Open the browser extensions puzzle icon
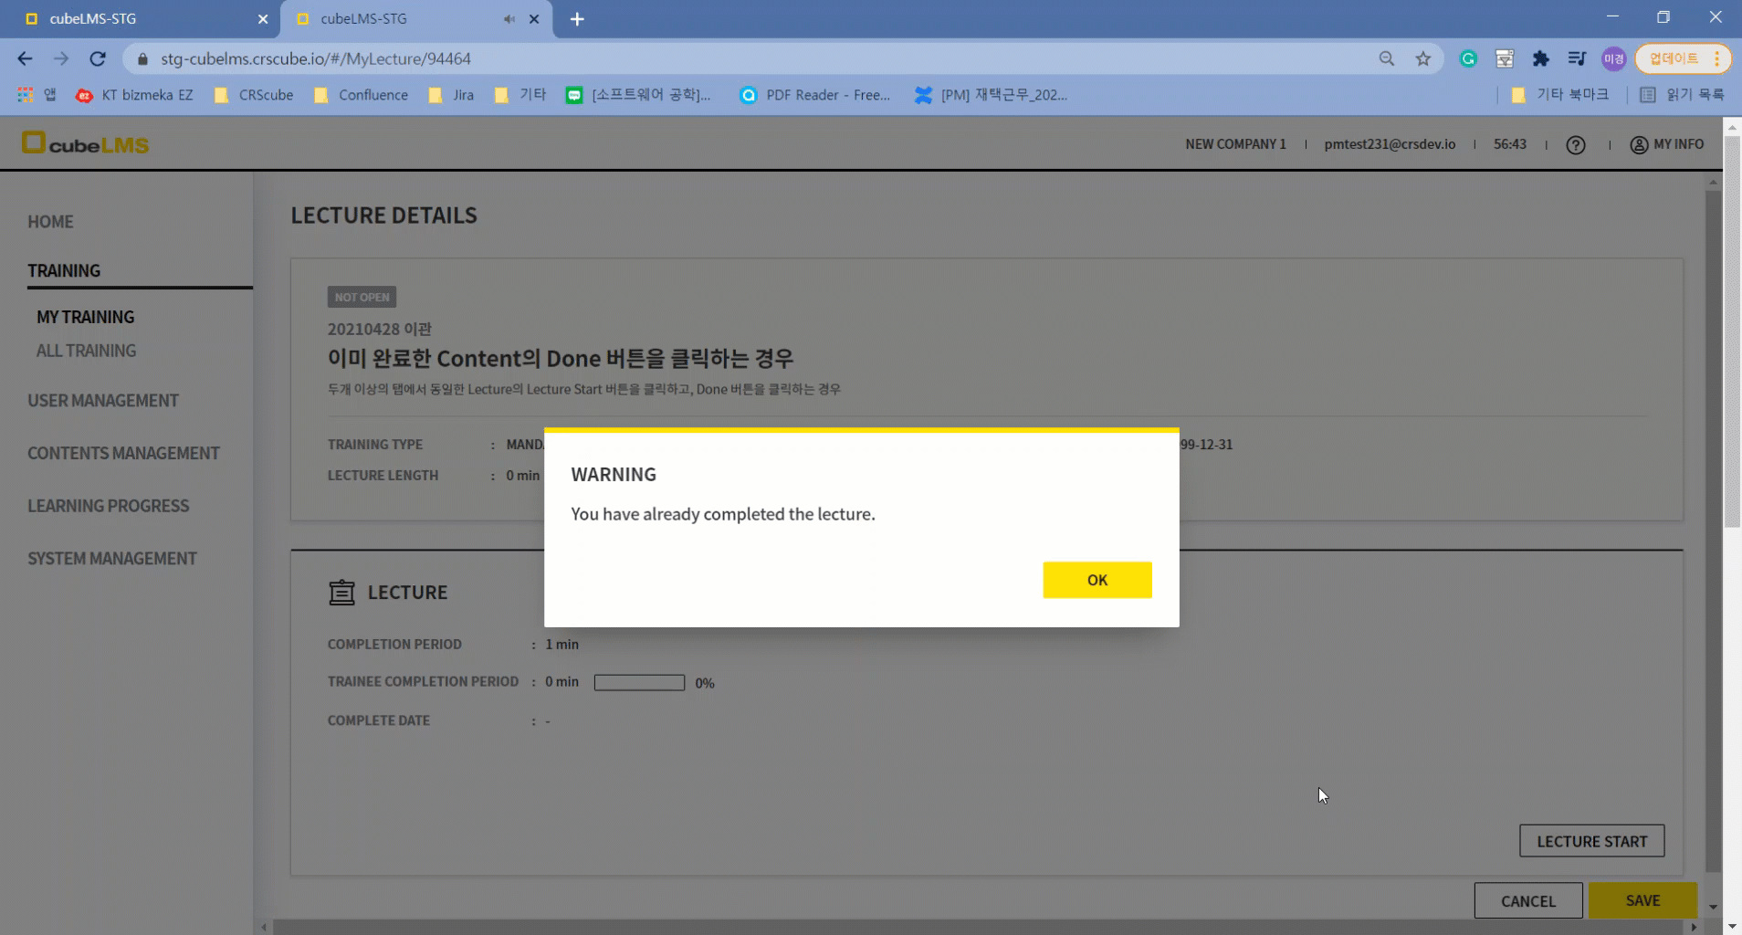Viewport: 1742px width, 935px height. tap(1540, 58)
